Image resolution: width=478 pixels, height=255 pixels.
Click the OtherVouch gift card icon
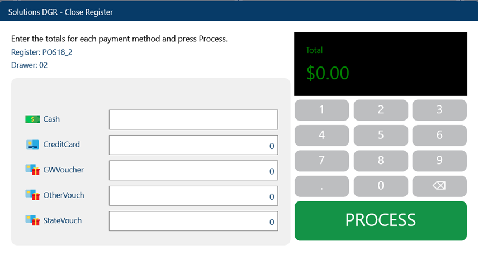(32, 195)
